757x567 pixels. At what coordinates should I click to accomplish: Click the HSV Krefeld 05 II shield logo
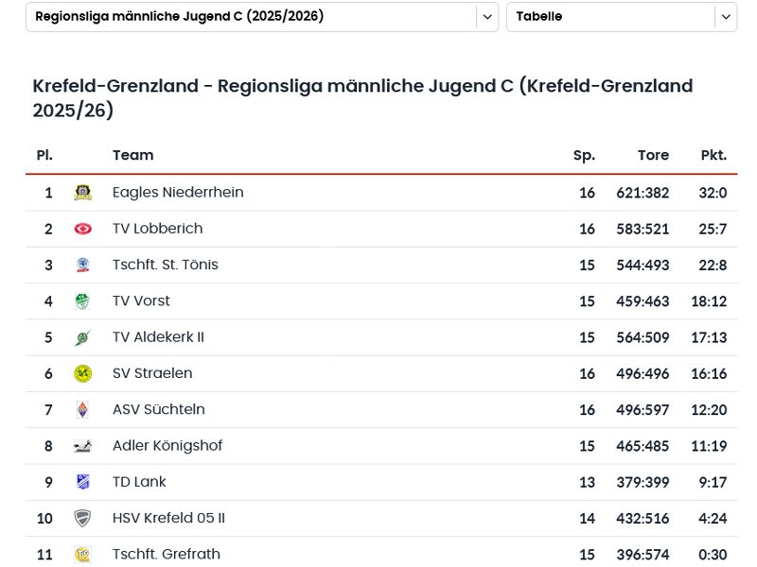coord(82,518)
